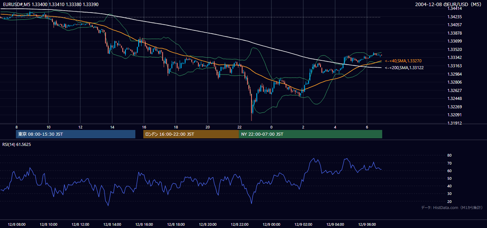Click the HistData.com data source credit
487x228 pixels.
[x=452, y=207]
